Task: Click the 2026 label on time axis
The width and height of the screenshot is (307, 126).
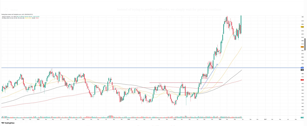Action: coord(220,119)
